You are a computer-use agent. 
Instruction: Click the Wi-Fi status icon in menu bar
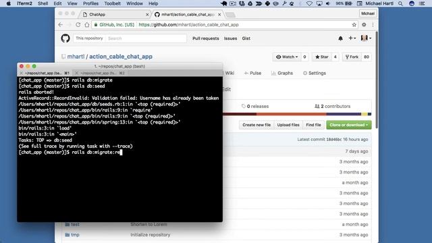tap(309, 3)
